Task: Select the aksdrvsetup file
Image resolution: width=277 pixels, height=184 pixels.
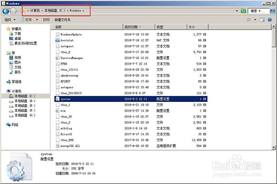Action: coord(131,75)
